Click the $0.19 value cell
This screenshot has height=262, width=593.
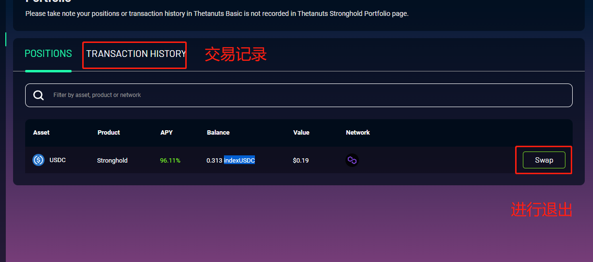point(301,160)
